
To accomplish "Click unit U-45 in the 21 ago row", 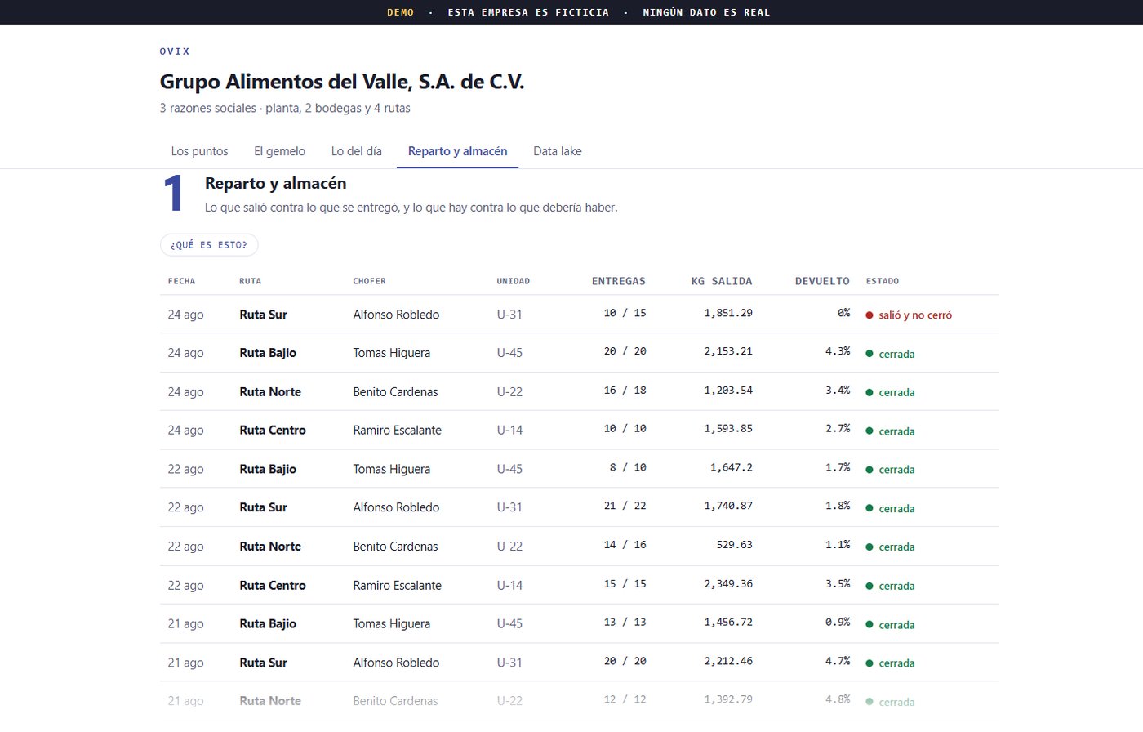I will tap(509, 624).
